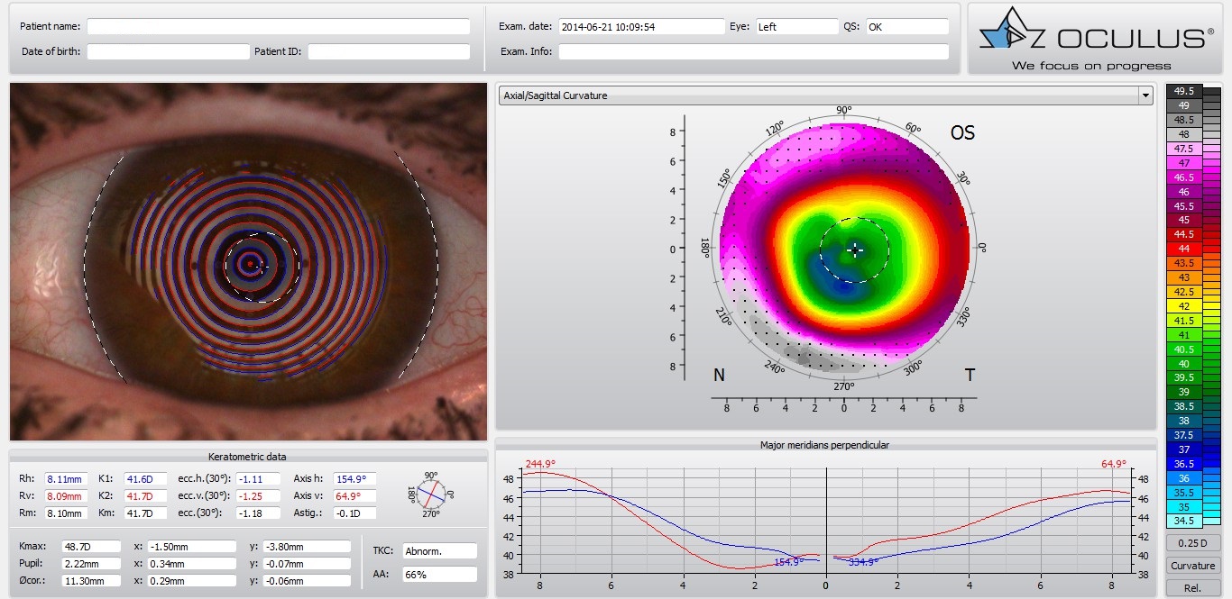This screenshot has height=599, width=1232.
Task: Click the Patient ID field
Action: click(x=388, y=51)
